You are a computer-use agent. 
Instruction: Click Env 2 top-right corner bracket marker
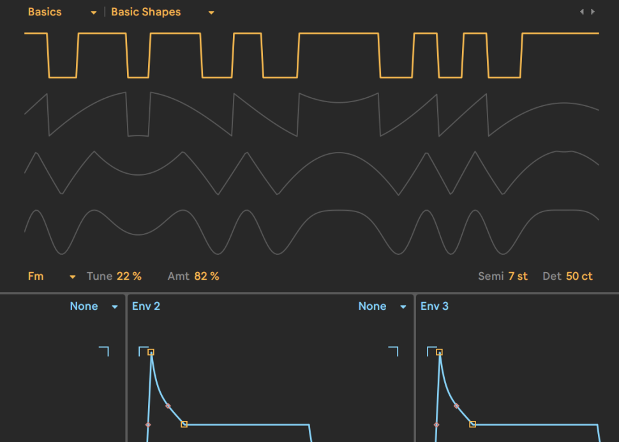coord(393,351)
